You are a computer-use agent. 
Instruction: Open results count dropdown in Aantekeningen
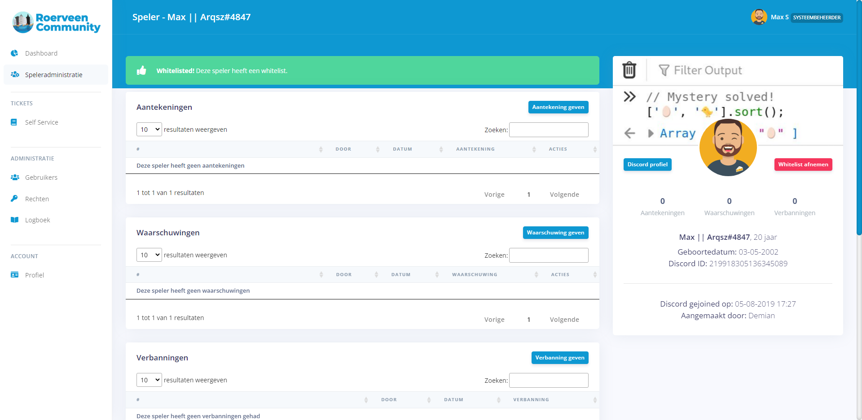pos(149,130)
